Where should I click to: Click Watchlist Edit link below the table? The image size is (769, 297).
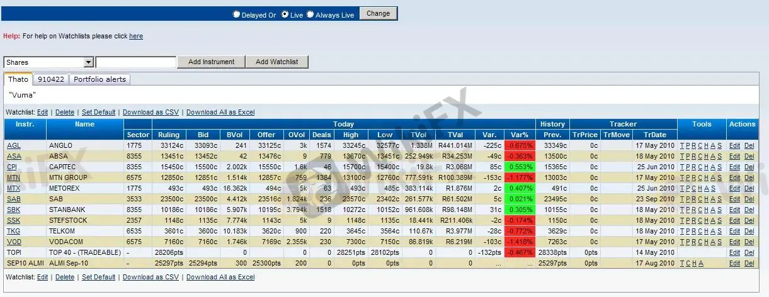42,277
